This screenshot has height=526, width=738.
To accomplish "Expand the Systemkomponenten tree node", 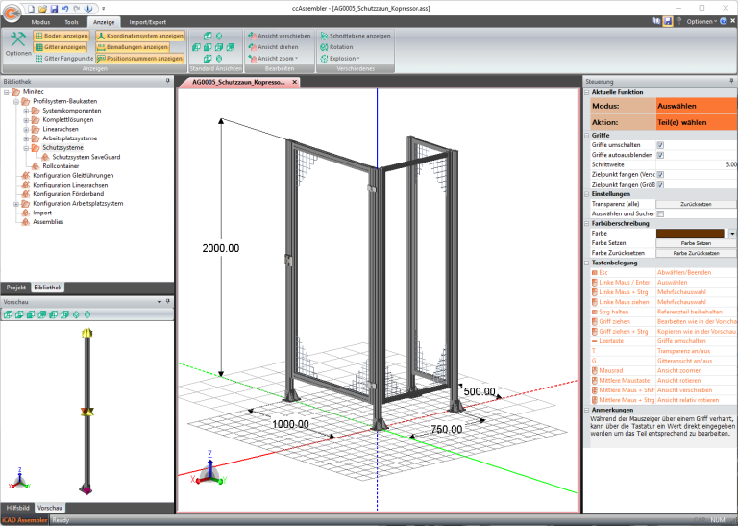I will pyautogui.click(x=27, y=111).
